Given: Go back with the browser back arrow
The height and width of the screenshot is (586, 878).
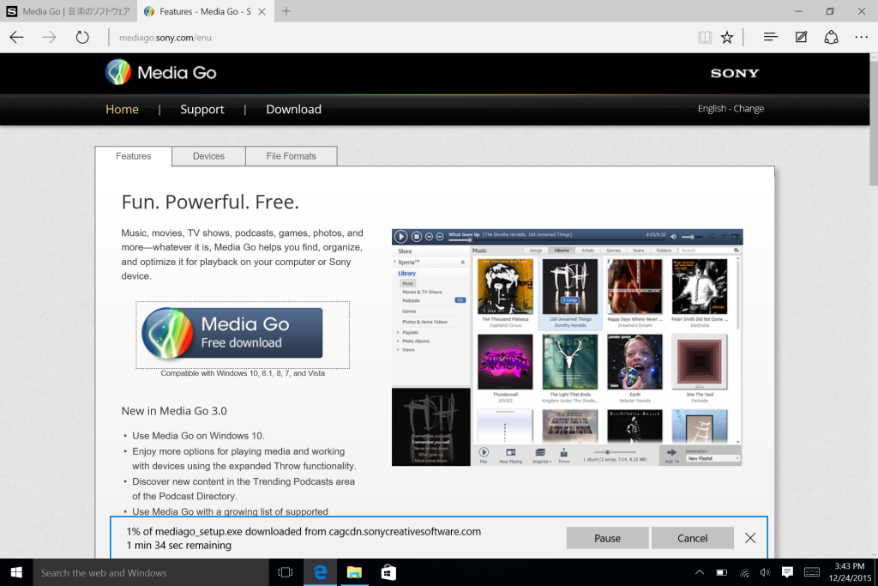Looking at the screenshot, I should tap(17, 38).
